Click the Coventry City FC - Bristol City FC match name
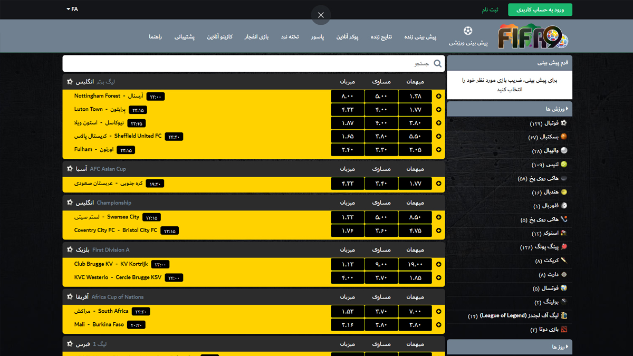Viewport: 633px width, 356px height. tap(116, 230)
